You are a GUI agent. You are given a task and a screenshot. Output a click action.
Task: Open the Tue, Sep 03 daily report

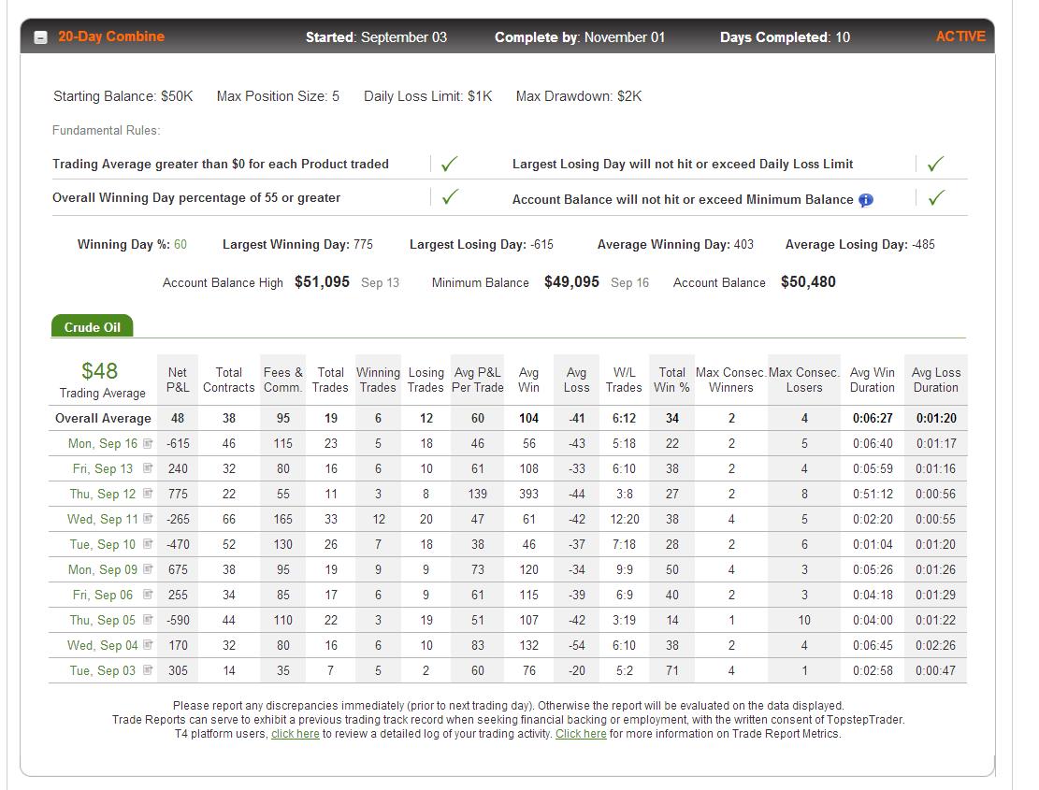[x=103, y=671]
